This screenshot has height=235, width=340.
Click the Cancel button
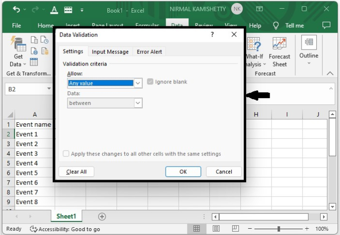[x=224, y=172]
